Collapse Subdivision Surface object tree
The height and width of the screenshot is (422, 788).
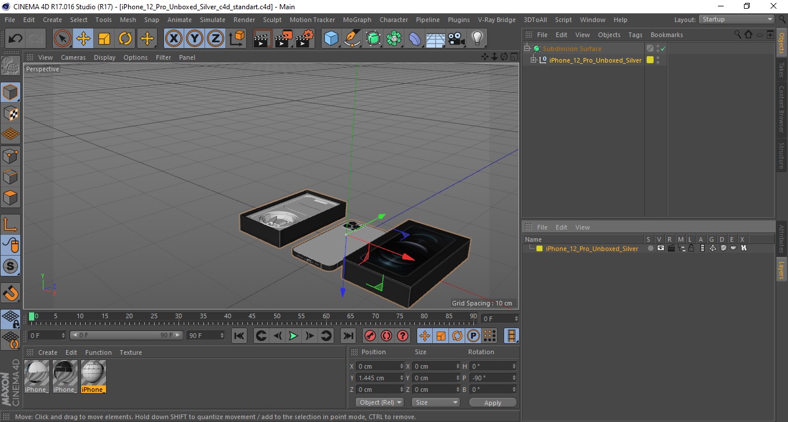point(527,49)
